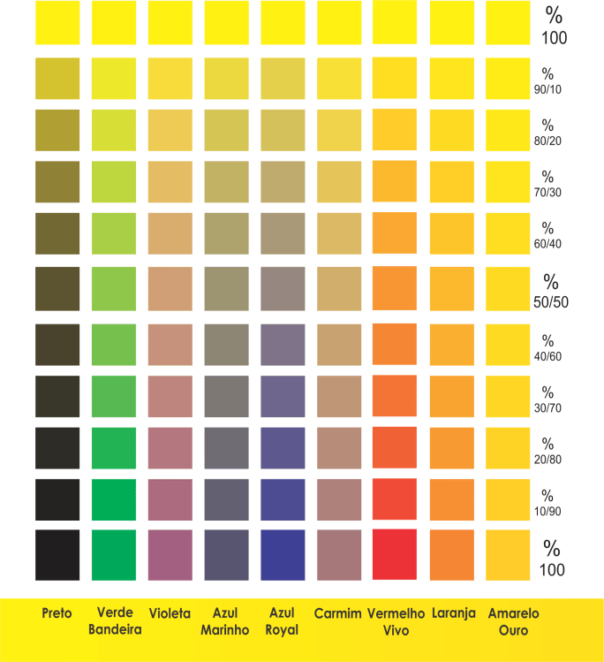The width and height of the screenshot is (604, 662).
Task: Select the Azul Marinho column label
Action: 226,621
